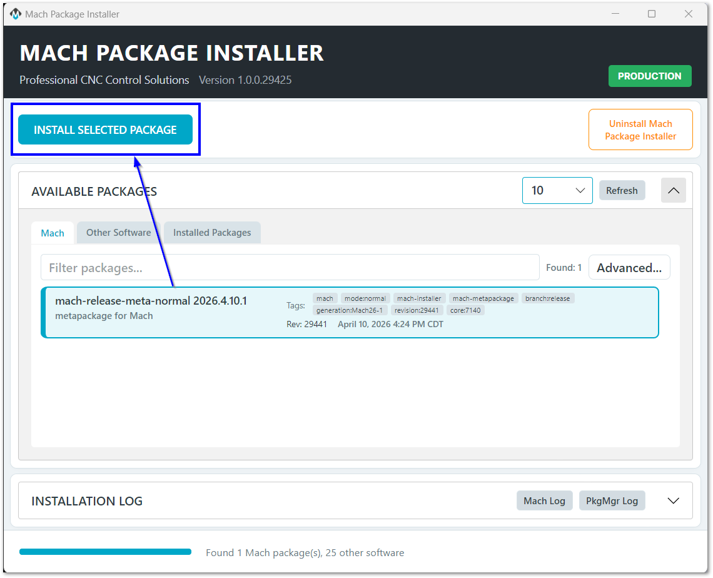
Task: Click 'Rev: 29441' text
Action: 306,324
